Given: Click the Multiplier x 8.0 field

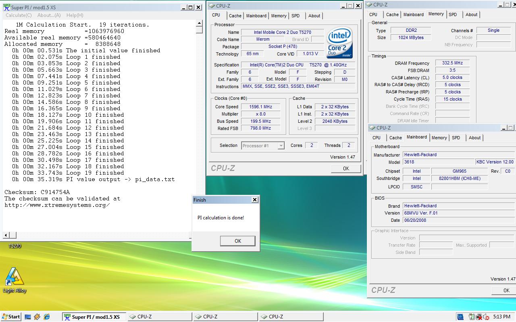Looking at the screenshot, I should tap(260, 114).
